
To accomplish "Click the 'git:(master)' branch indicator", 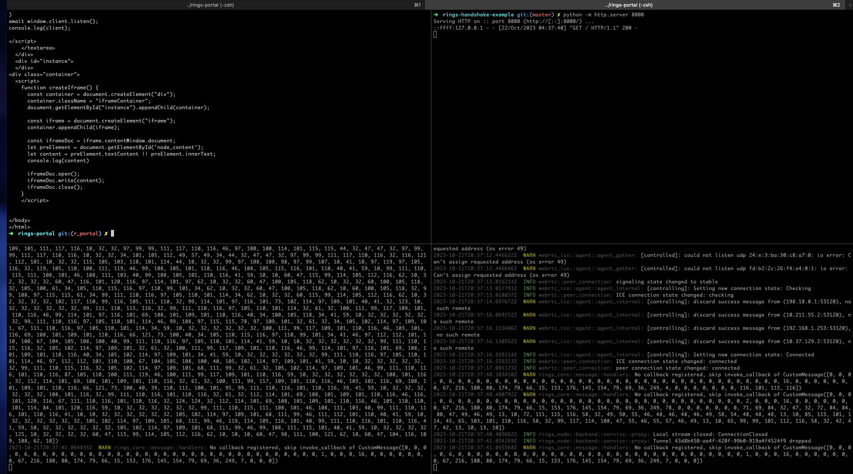I will (535, 15).
